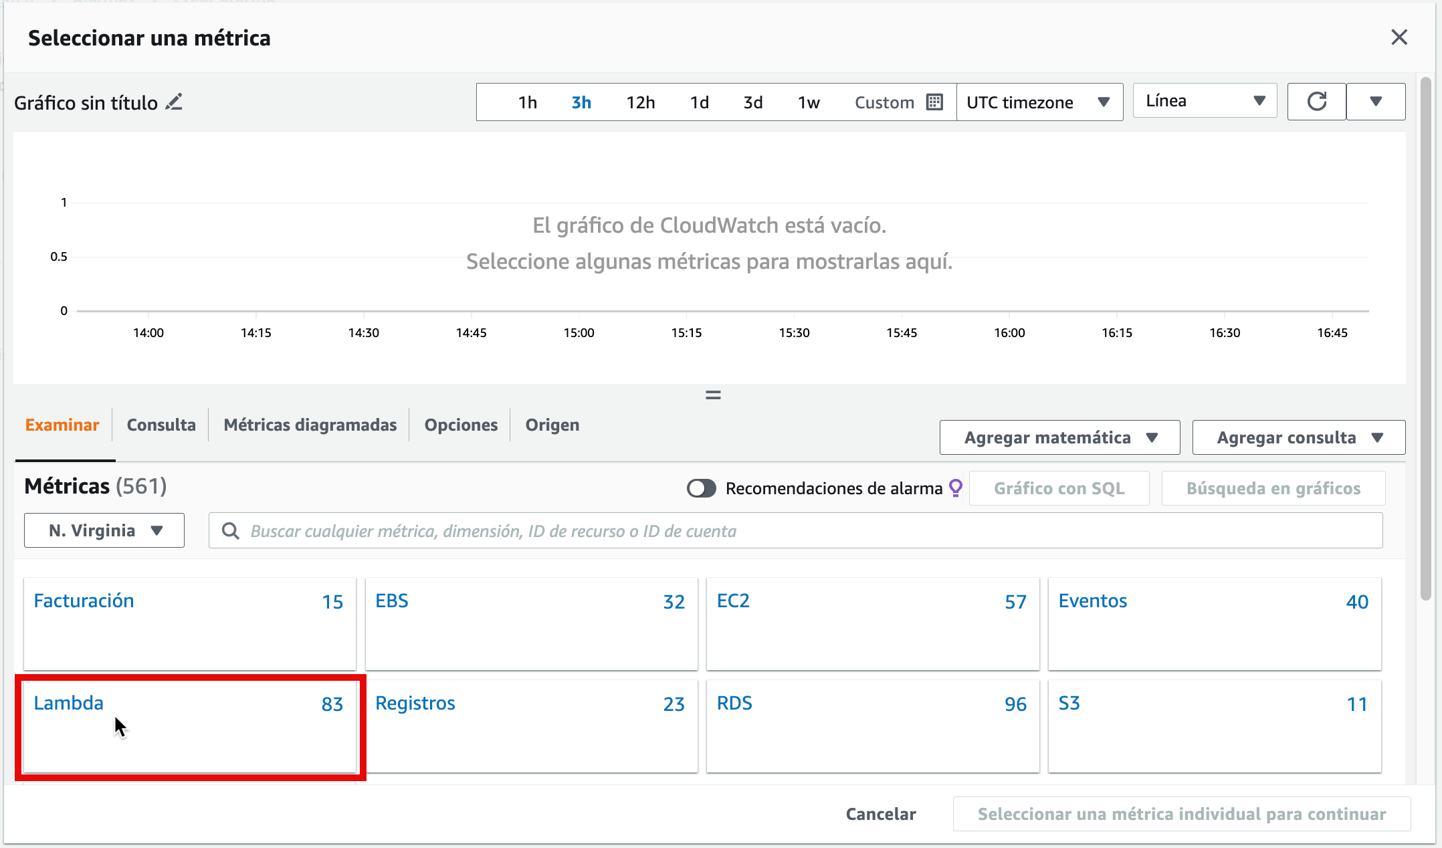Open the Agregar consulta dropdown
This screenshot has width=1442, height=848.
coord(1299,438)
